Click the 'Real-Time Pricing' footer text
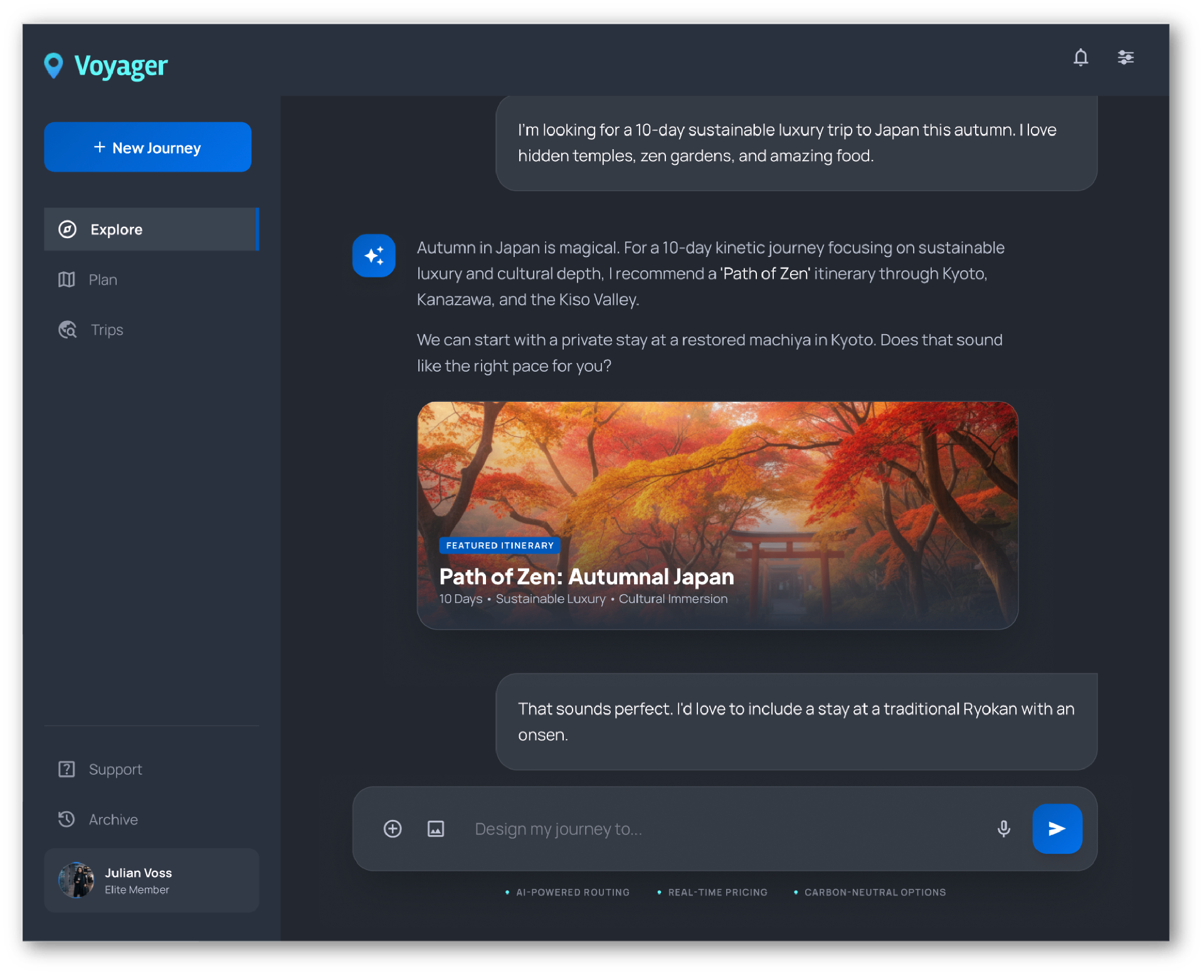The image size is (1204, 976). click(717, 892)
